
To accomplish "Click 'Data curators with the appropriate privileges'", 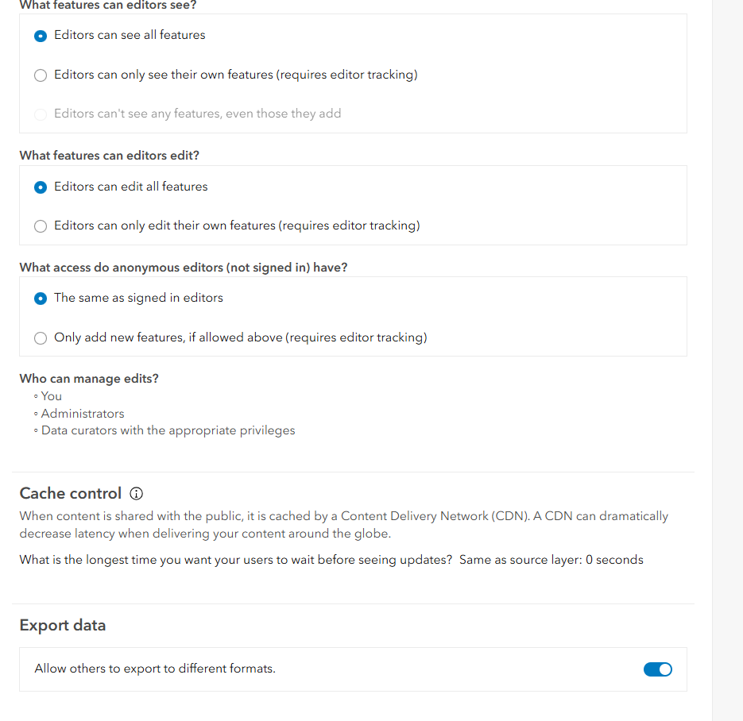I will (x=168, y=430).
